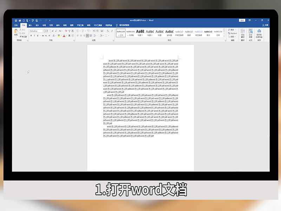Click the Save icon on Quick Access Toolbar
Image resolution: width=281 pixels, height=211 pixels.
coord(16,20)
